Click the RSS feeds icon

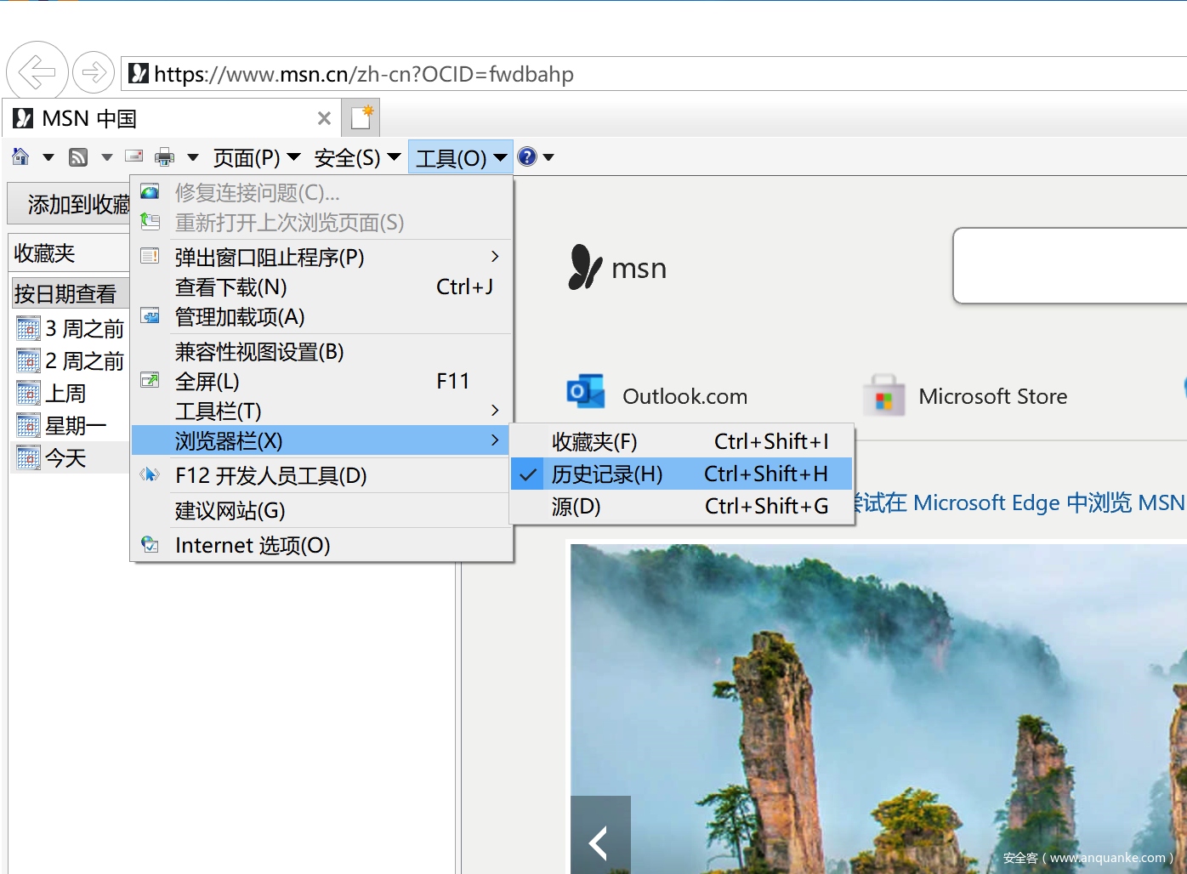coord(78,156)
